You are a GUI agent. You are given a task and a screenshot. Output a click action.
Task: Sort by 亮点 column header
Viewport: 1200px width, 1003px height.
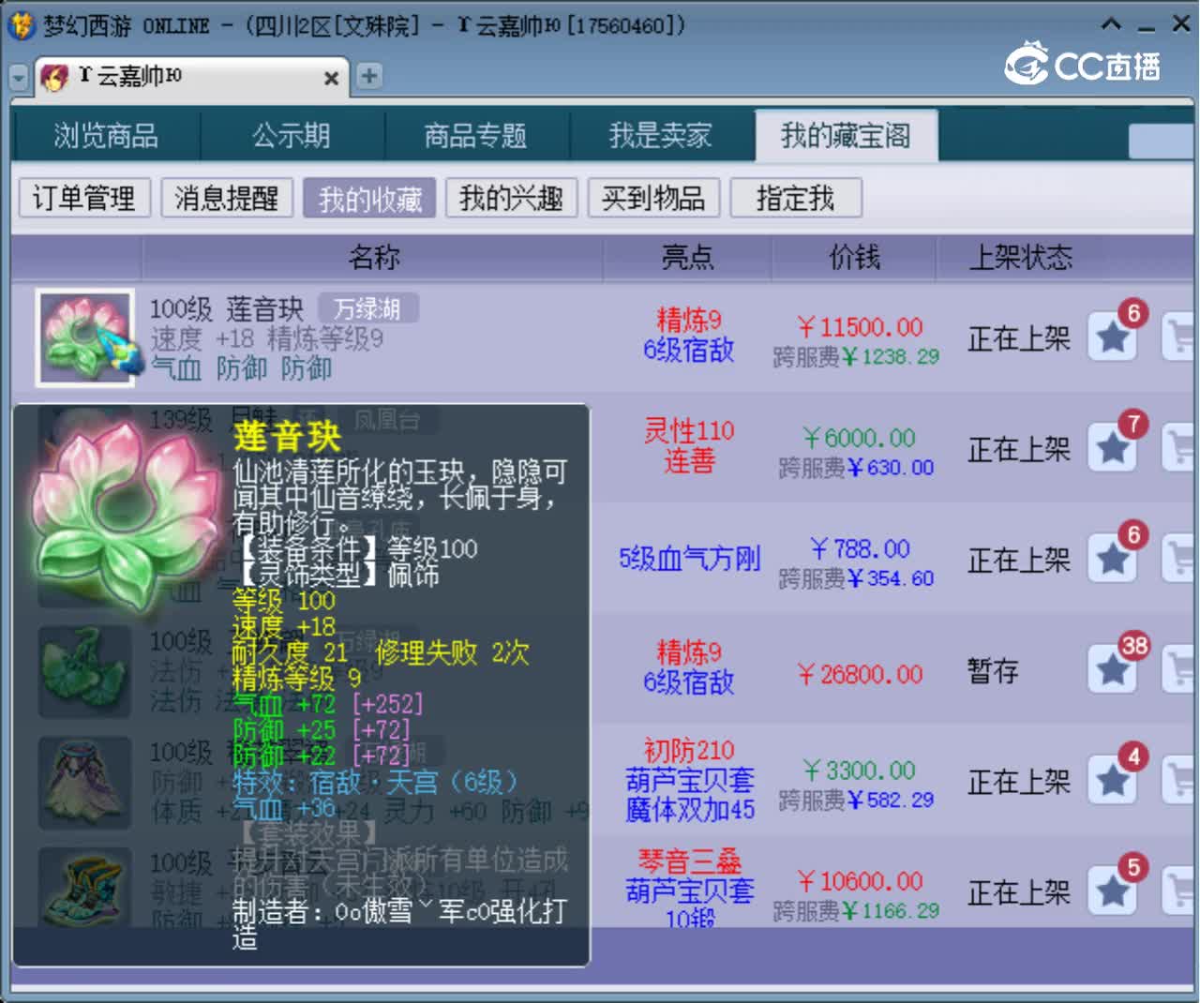[x=687, y=257]
